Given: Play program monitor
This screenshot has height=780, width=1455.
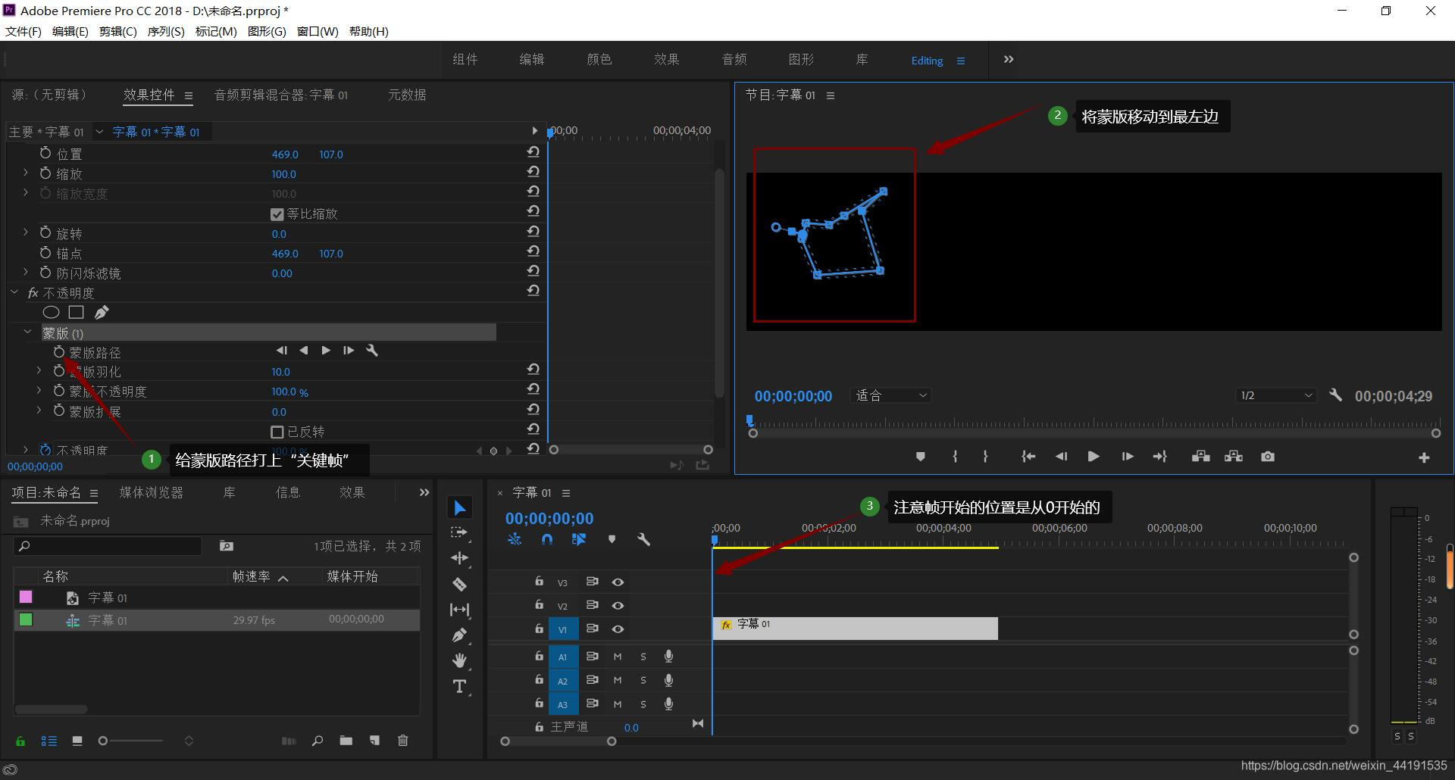Looking at the screenshot, I should 1093,457.
